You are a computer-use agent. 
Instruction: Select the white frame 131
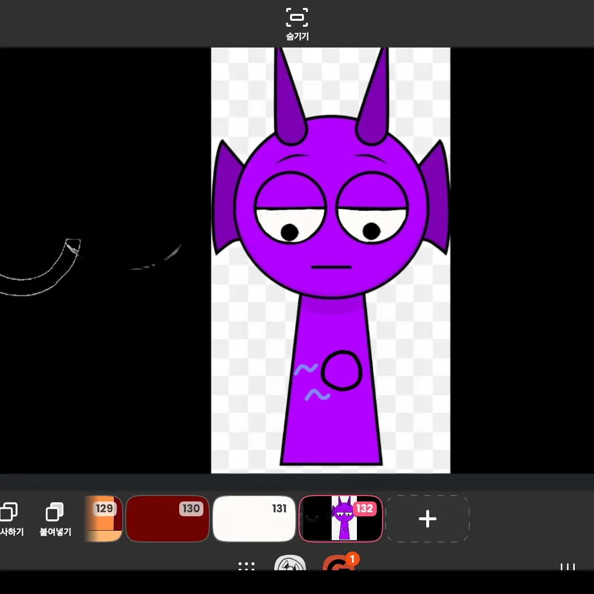pyautogui.click(x=254, y=519)
